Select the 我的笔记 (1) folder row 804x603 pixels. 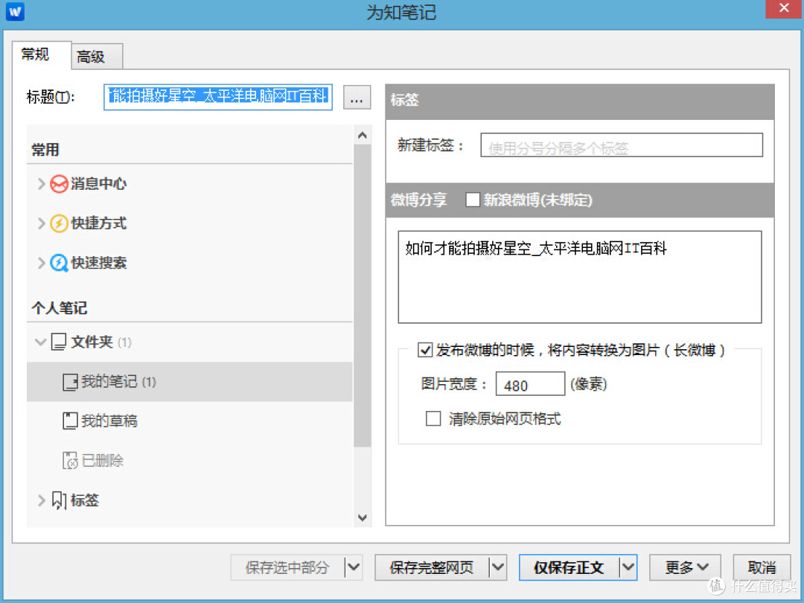coord(190,381)
